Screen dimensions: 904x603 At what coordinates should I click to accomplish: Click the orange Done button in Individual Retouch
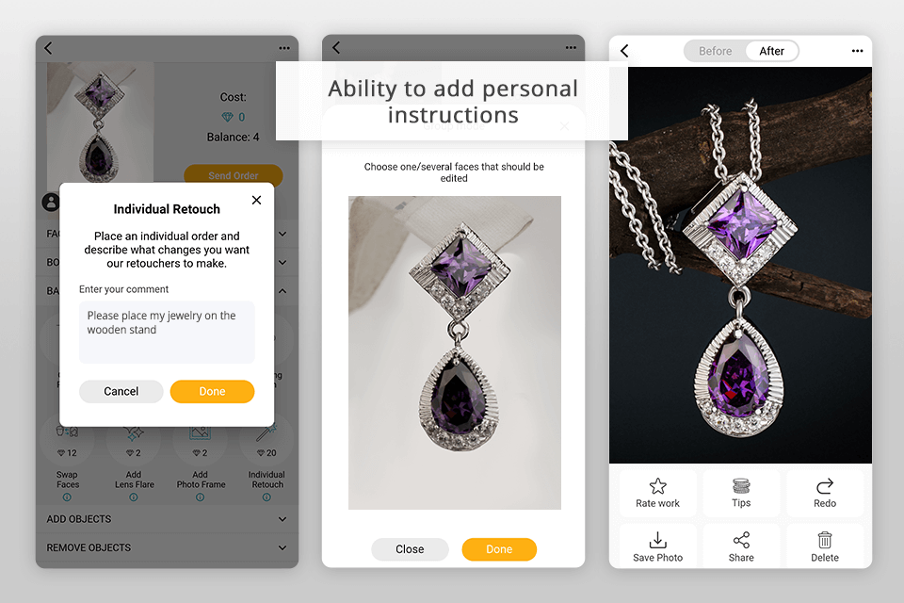pyautogui.click(x=212, y=391)
